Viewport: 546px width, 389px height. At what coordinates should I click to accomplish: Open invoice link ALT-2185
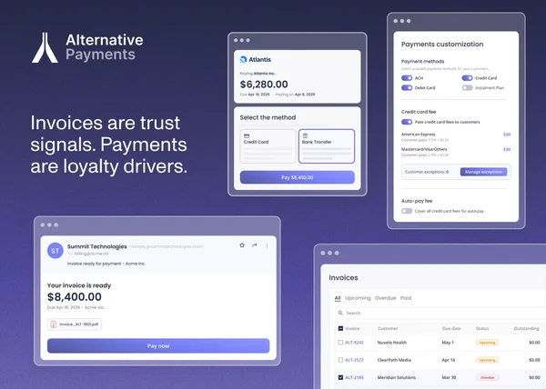pyautogui.click(x=354, y=377)
